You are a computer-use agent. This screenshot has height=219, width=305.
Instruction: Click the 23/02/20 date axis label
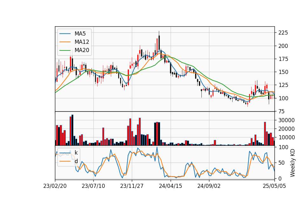55,186
